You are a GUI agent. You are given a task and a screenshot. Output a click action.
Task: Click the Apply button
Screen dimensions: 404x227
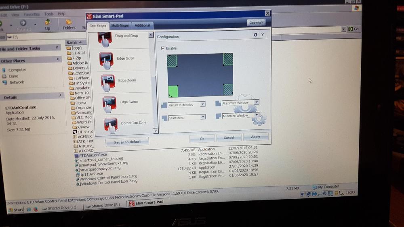coord(256,137)
